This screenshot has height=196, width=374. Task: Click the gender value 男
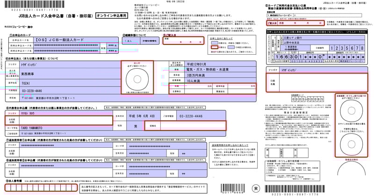point(136,126)
